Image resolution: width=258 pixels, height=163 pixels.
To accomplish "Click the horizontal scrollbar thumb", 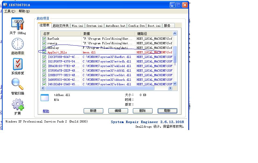I will point(100,88).
